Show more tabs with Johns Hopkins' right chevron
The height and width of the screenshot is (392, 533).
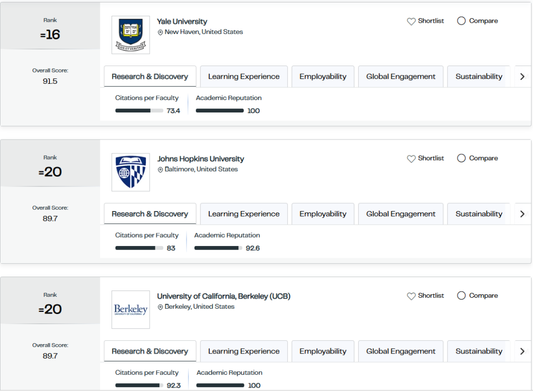click(x=522, y=214)
